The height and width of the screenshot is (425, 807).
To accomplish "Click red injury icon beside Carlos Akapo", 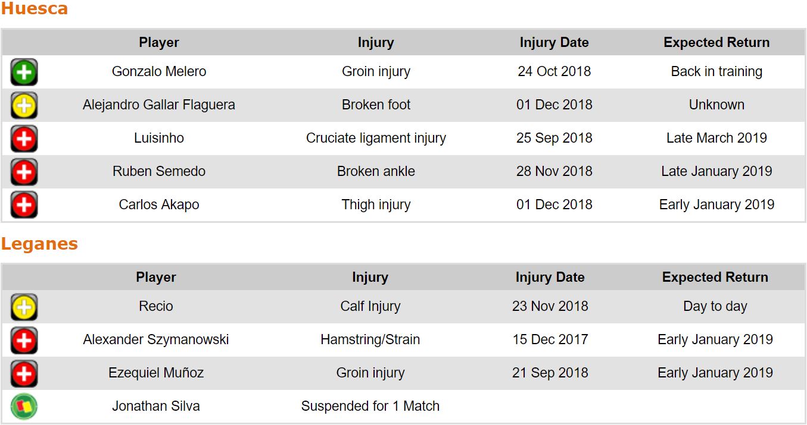I will (24, 205).
